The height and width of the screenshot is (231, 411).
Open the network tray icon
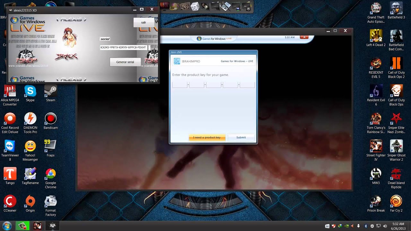pos(378,226)
